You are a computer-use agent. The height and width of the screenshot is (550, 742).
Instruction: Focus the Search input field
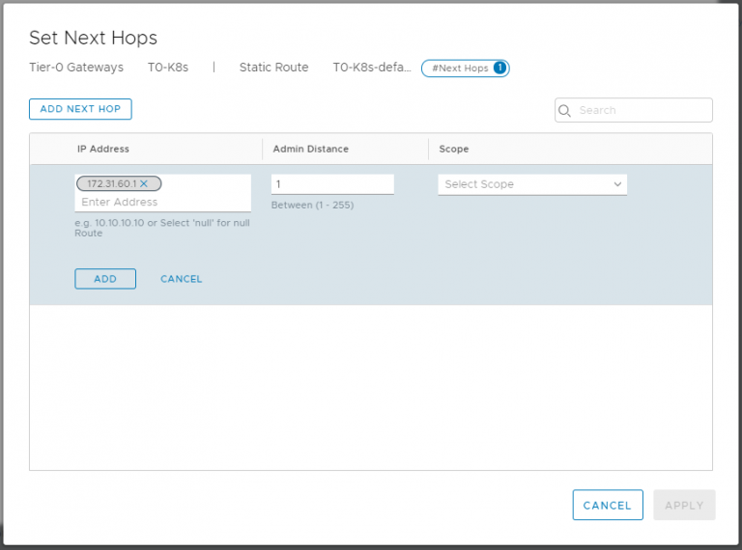[x=642, y=110]
